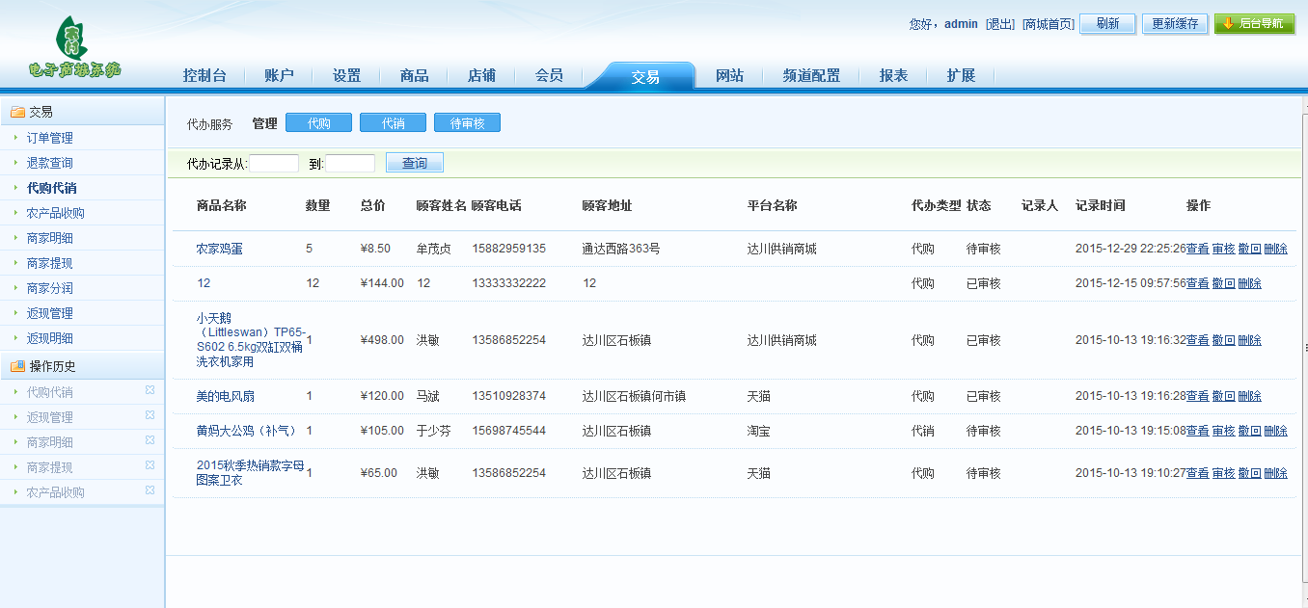Select 订单管理 in the sidebar

pos(49,138)
